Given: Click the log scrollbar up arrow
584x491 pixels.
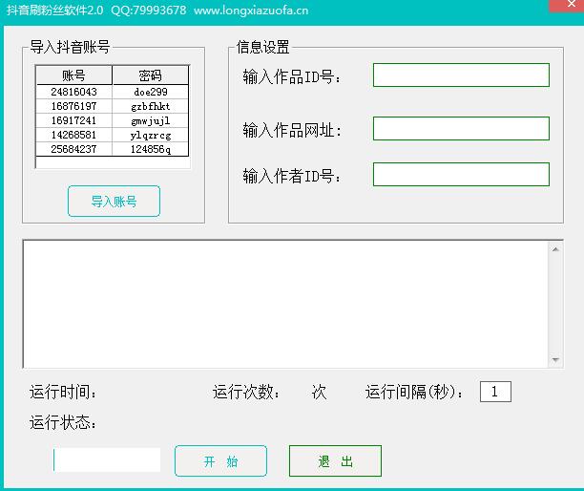Looking at the screenshot, I should coord(555,249).
